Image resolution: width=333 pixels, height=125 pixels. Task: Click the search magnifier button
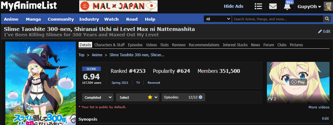pyautogui.click(x=326, y=19)
